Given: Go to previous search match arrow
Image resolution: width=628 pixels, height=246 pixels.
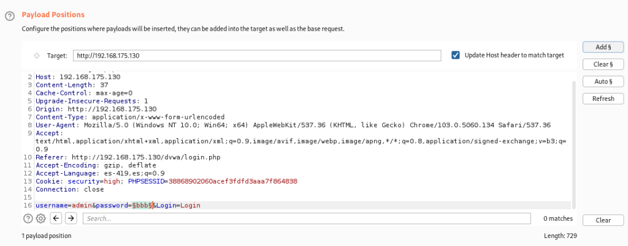Looking at the screenshot, I should pyautogui.click(x=56, y=218).
